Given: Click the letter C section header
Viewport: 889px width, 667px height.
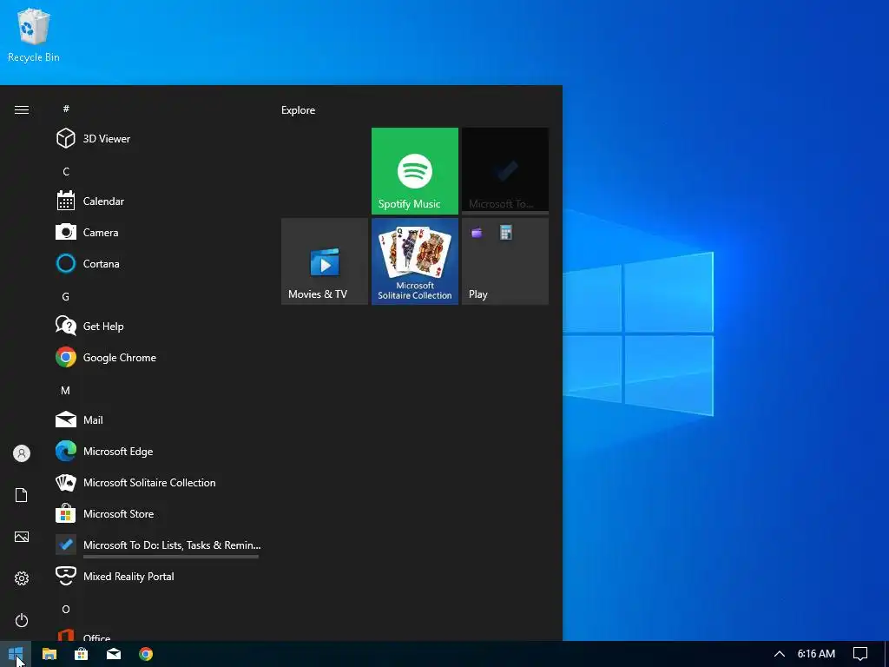Looking at the screenshot, I should [x=66, y=171].
